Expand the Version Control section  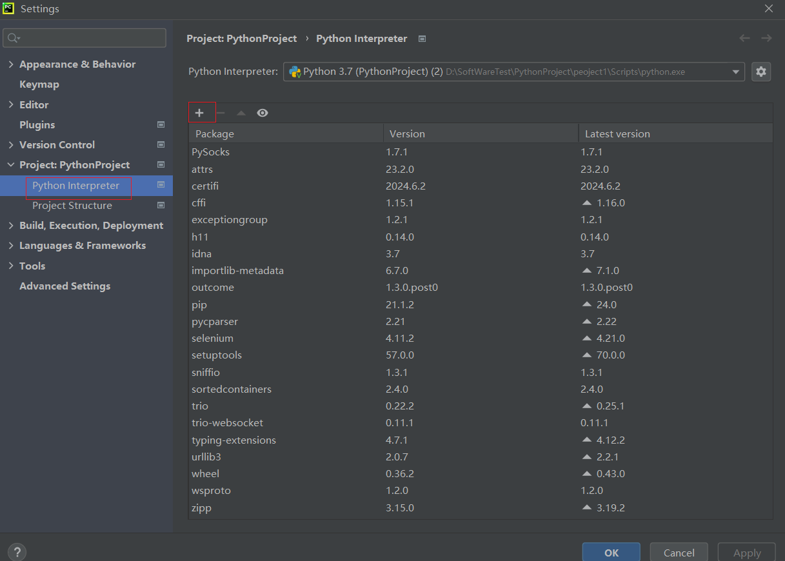pyautogui.click(x=11, y=144)
